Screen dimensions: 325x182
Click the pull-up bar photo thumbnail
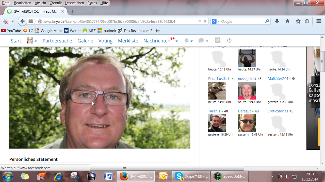247,58
